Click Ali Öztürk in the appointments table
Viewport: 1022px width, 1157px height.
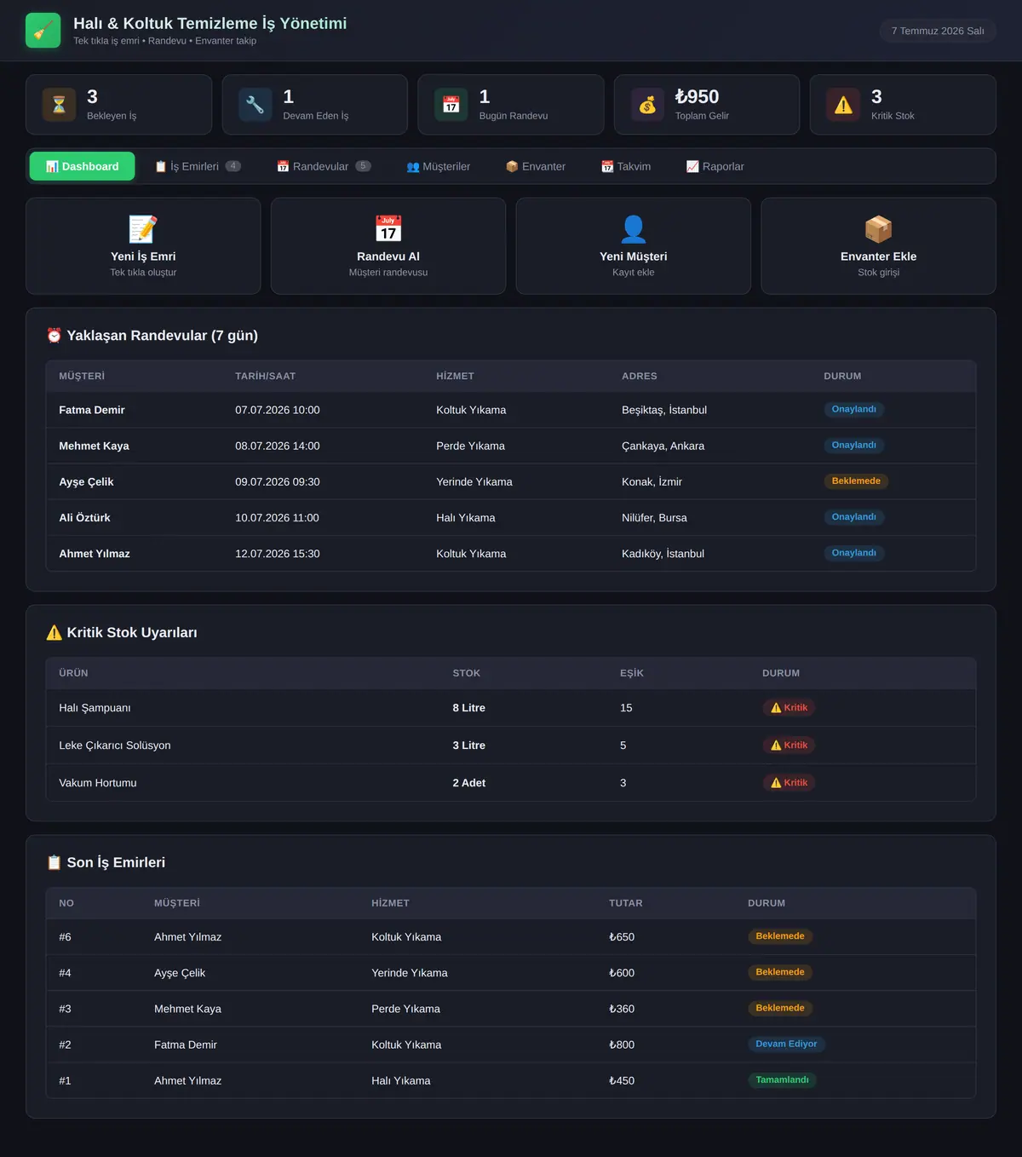pos(84,517)
